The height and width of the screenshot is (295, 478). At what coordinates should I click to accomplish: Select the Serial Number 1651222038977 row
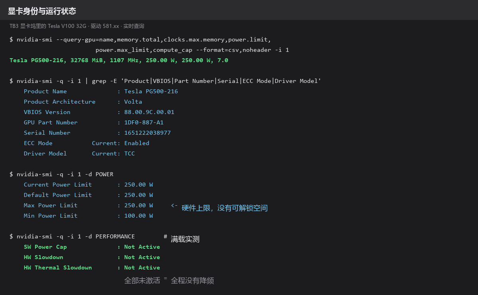click(97, 133)
